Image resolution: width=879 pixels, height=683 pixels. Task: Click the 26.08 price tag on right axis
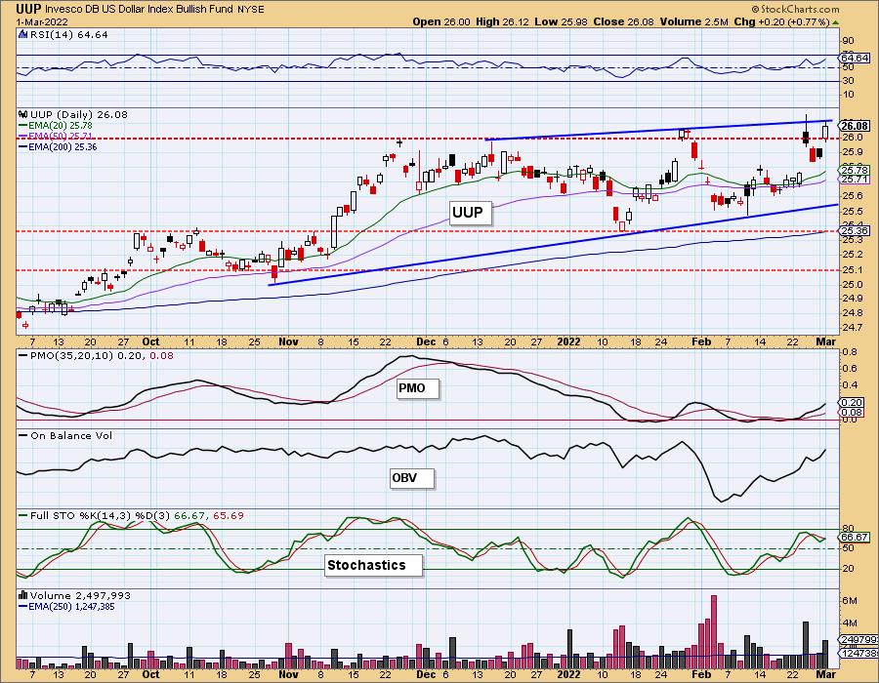[x=856, y=126]
